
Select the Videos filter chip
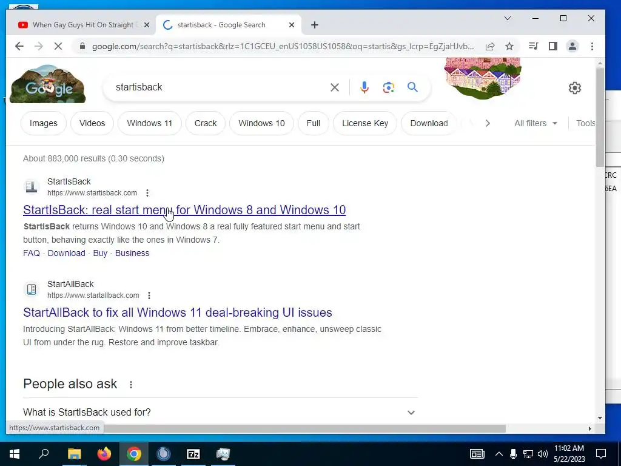point(92,123)
